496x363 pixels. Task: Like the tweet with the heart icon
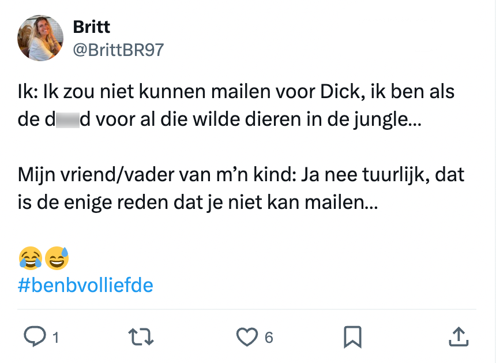(x=247, y=336)
